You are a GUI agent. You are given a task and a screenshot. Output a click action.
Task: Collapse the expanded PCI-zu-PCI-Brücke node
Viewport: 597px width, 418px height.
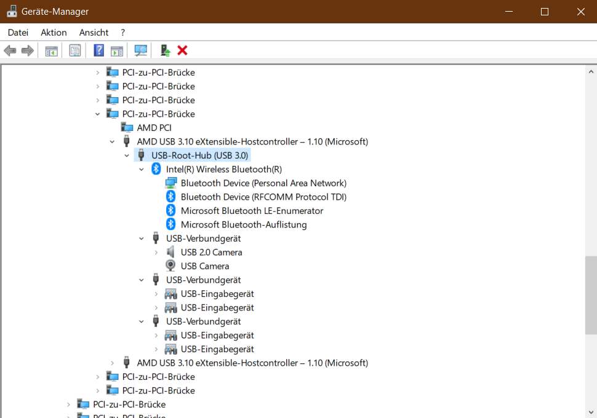[x=97, y=114]
